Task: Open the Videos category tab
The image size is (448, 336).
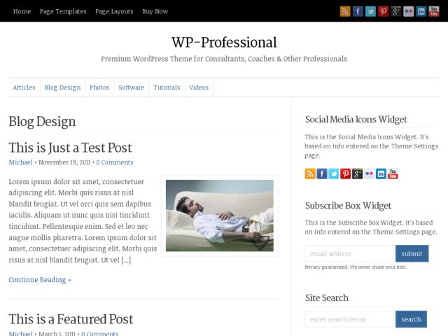Action: (199, 87)
